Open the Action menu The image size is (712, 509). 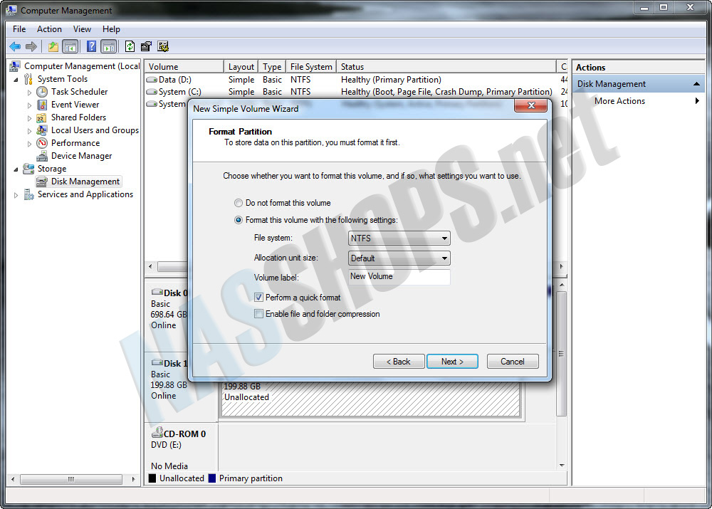50,29
